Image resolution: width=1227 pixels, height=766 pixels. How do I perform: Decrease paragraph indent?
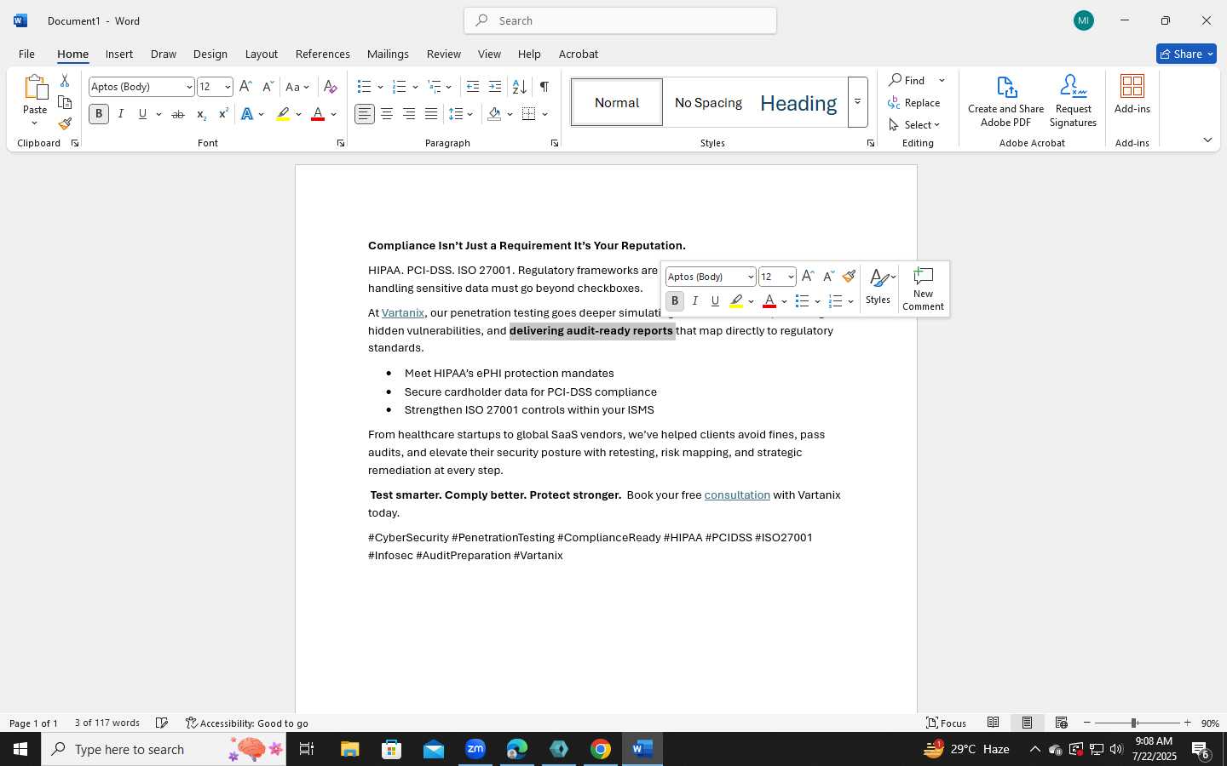click(473, 87)
